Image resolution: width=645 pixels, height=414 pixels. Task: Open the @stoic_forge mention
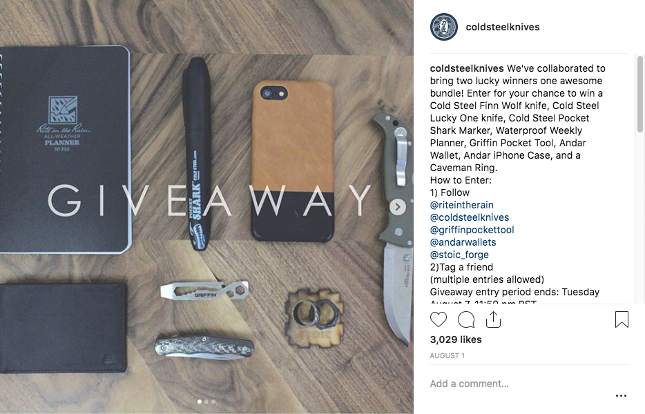tap(459, 255)
